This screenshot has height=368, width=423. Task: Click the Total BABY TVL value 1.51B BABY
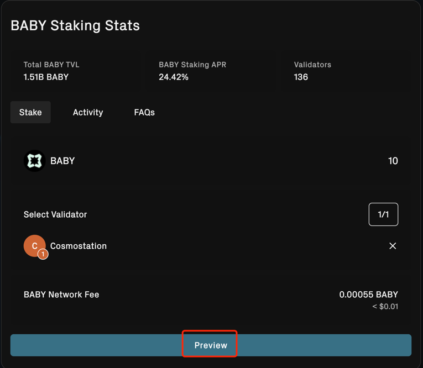coord(46,77)
